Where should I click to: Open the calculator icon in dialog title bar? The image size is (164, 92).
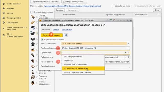click(111, 20)
